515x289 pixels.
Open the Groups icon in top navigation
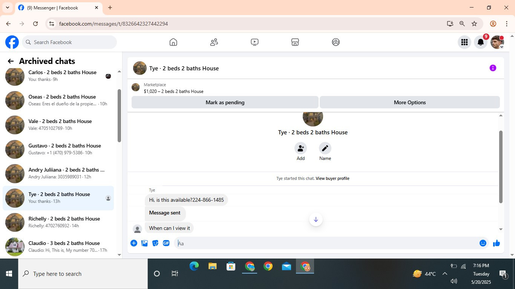336,42
